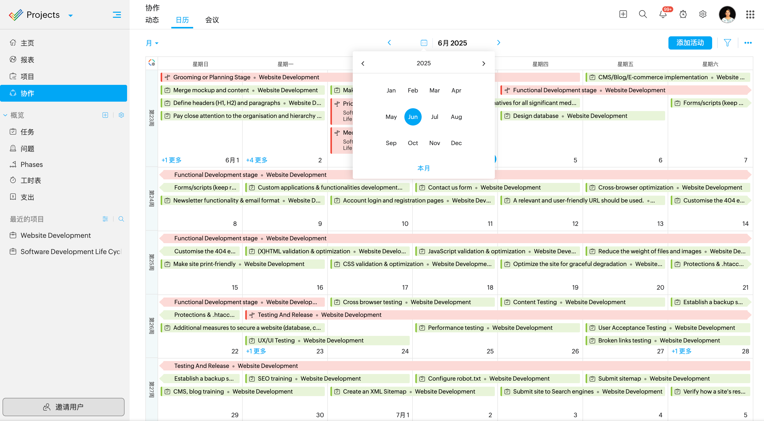Screen dimensions: 764x421
Task: Click the 本月 link in picker
Action: point(423,168)
